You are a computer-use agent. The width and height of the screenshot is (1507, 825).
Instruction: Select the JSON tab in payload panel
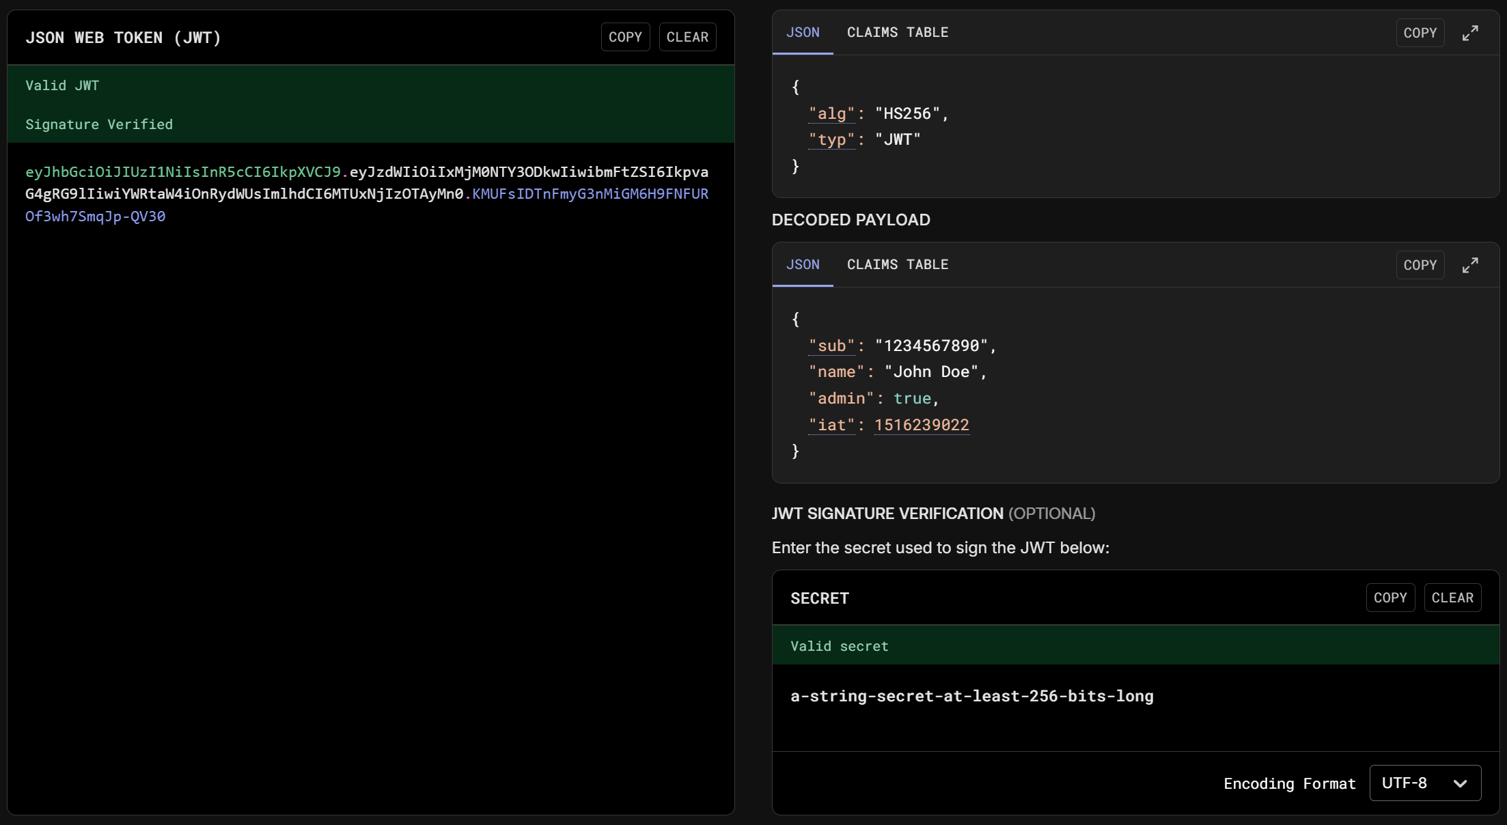point(802,264)
